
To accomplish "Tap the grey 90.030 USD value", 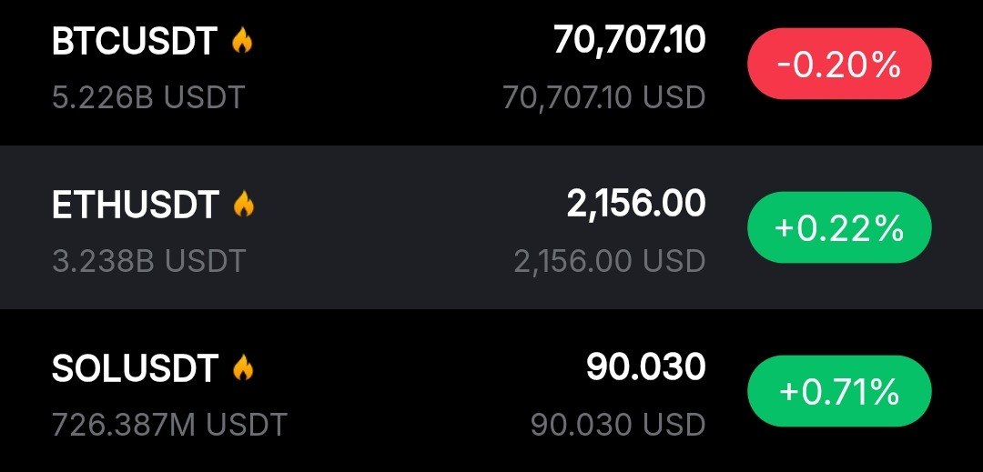I will 618,425.
